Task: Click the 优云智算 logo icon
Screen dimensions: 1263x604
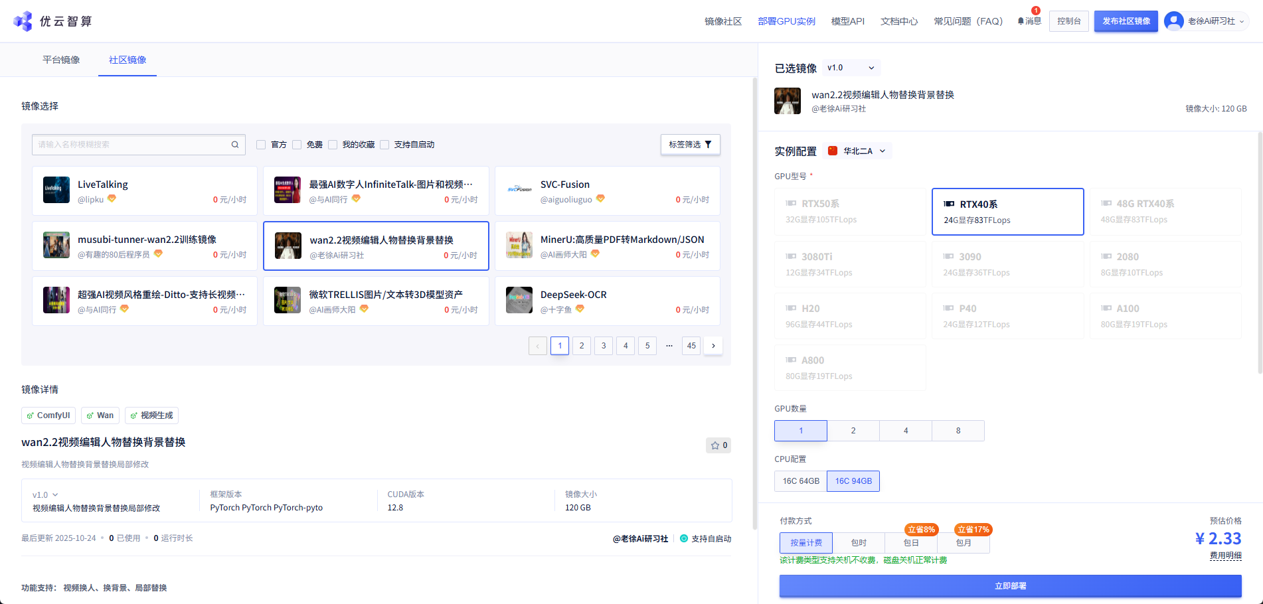Action: (23, 21)
